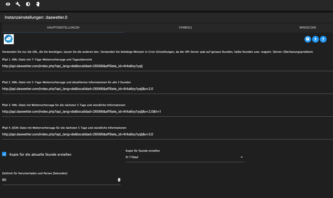Screen dimensions: 333x198
Task: Toggle theme with the brightness icon
Action: (x=28, y=4)
